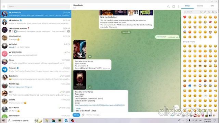Open the three-dot chat options menu
Image resolution: width=219 pixels, height=123 pixels.
pos(178,6)
